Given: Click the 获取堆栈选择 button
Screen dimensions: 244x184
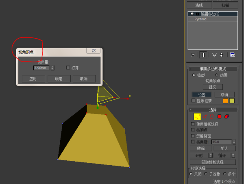Looking at the screenshot, I should pos(213,162).
